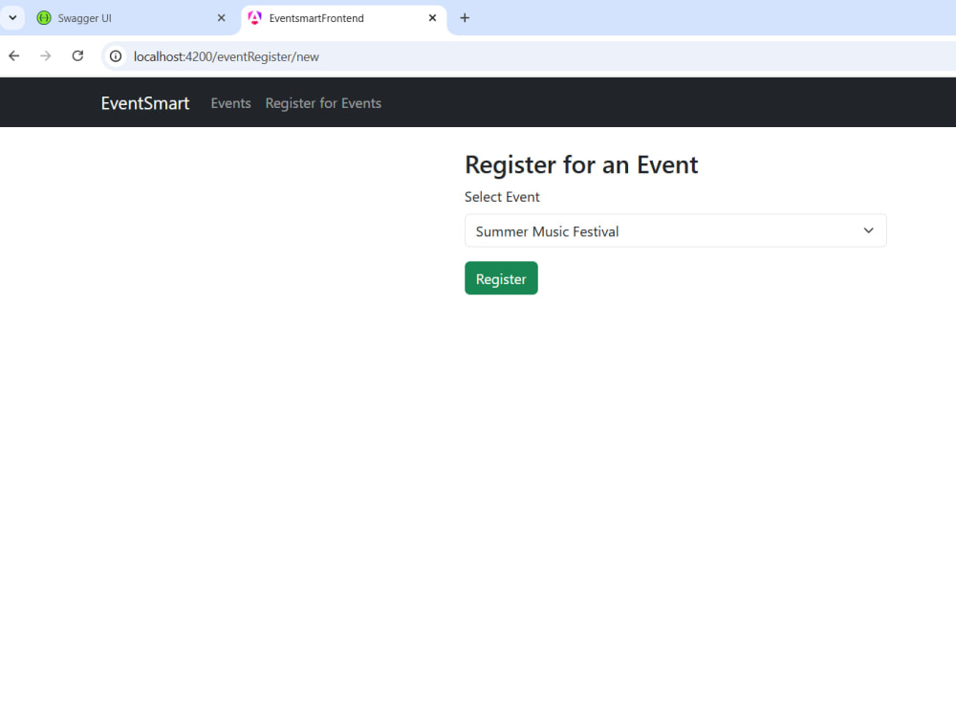
Task: Expand the Select Event dropdown
Action: point(676,231)
